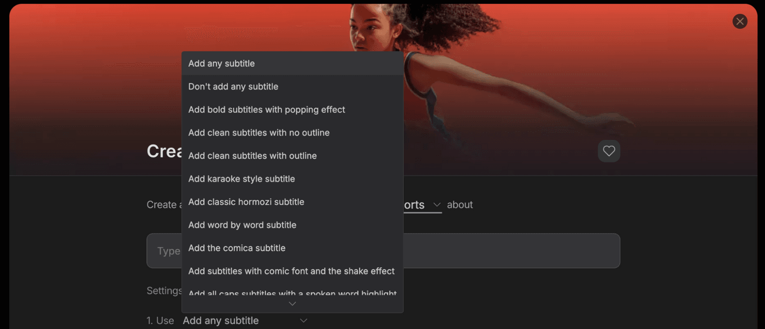Select 'Add any subtitle' in the list
Screen dimensions: 765x329
(292, 63)
